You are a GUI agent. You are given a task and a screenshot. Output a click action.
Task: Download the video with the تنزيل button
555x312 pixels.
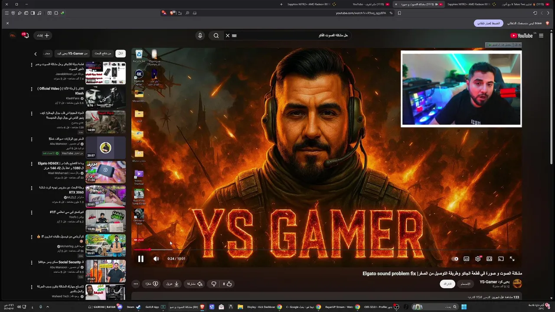[x=173, y=284]
